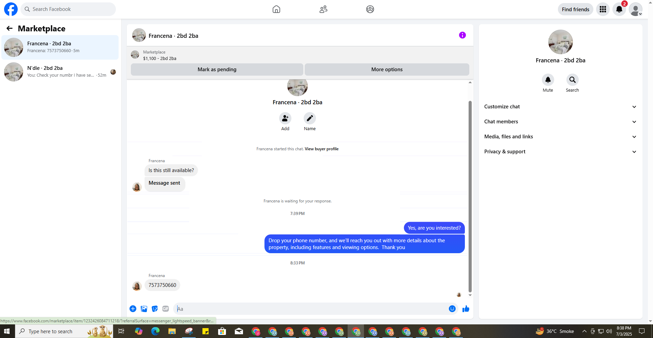Focus the Aa message input box

click(x=311, y=309)
